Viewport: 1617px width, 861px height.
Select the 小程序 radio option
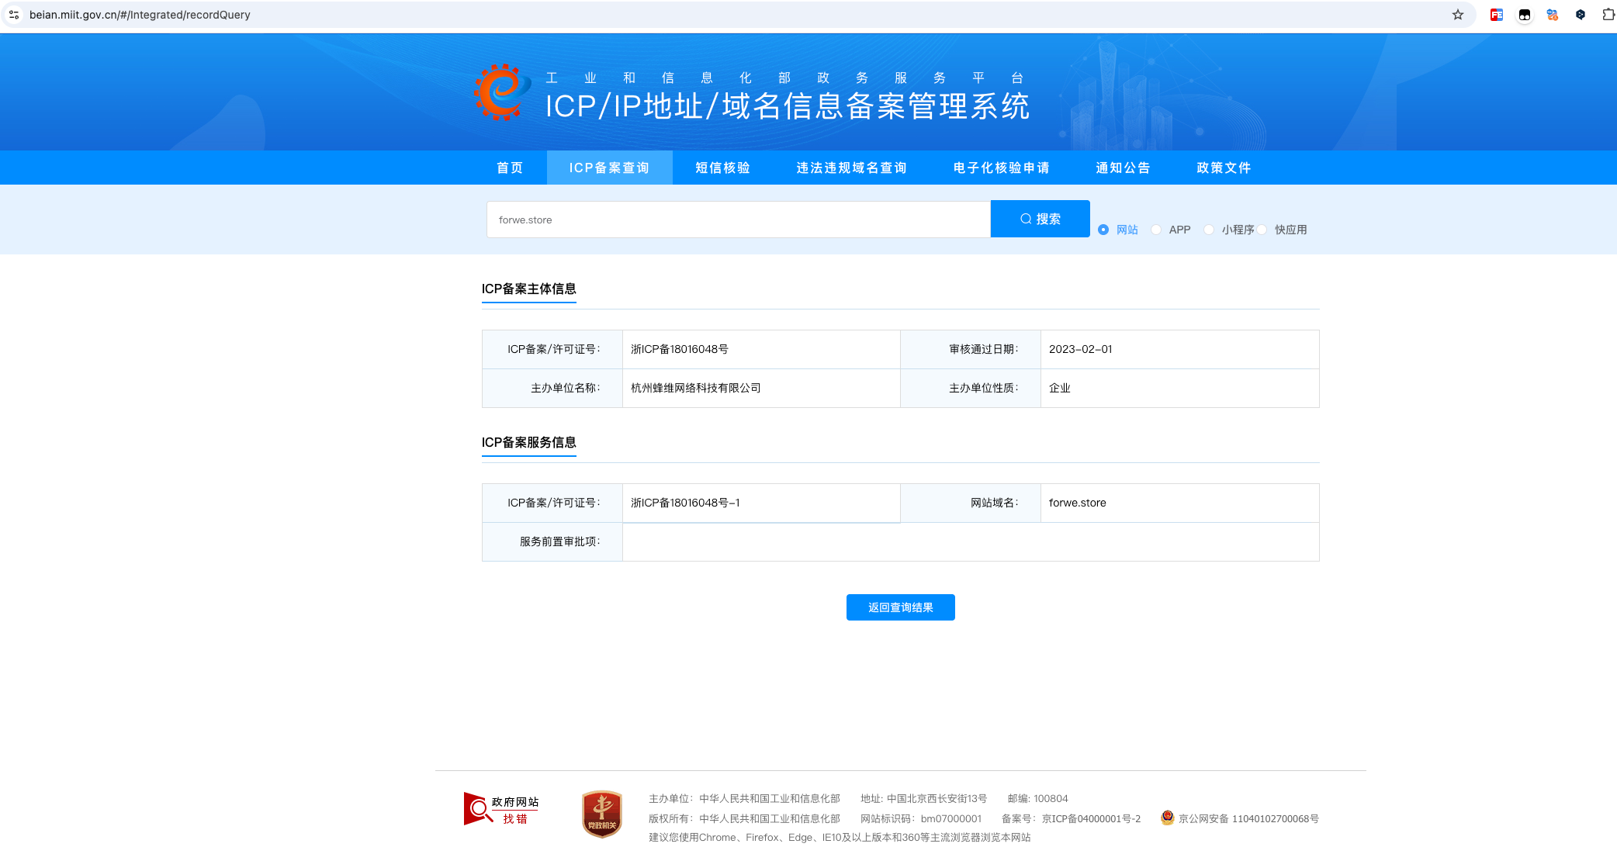pyautogui.click(x=1209, y=230)
